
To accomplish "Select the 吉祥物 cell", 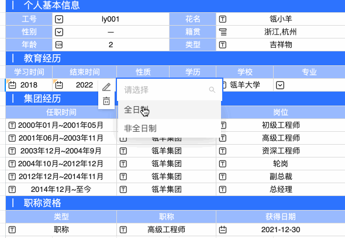I will (x=281, y=45).
